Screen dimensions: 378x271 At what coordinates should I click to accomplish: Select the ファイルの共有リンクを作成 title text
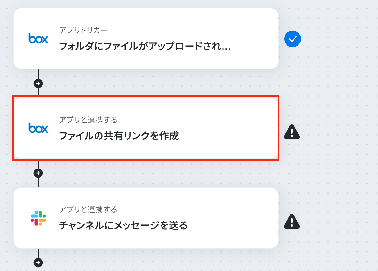[x=119, y=136]
